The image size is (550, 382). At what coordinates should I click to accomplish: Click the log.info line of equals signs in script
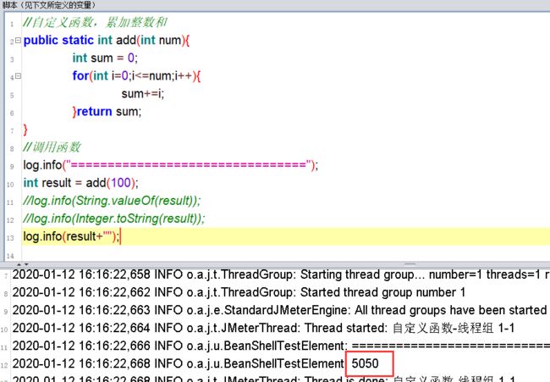point(170,165)
